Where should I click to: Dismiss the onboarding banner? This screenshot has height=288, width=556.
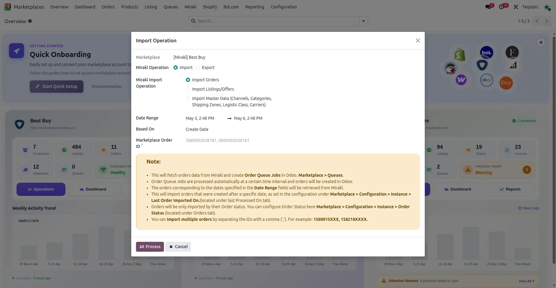pyautogui.click(x=541, y=42)
